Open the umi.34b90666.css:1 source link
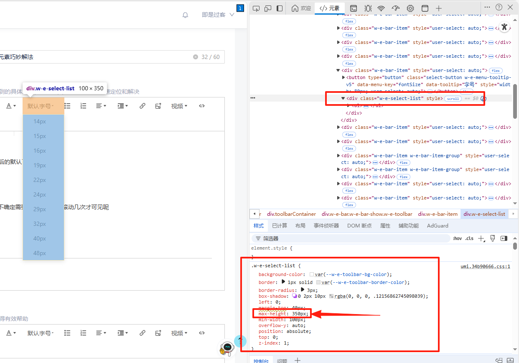The width and height of the screenshot is (519, 363). coord(485,266)
